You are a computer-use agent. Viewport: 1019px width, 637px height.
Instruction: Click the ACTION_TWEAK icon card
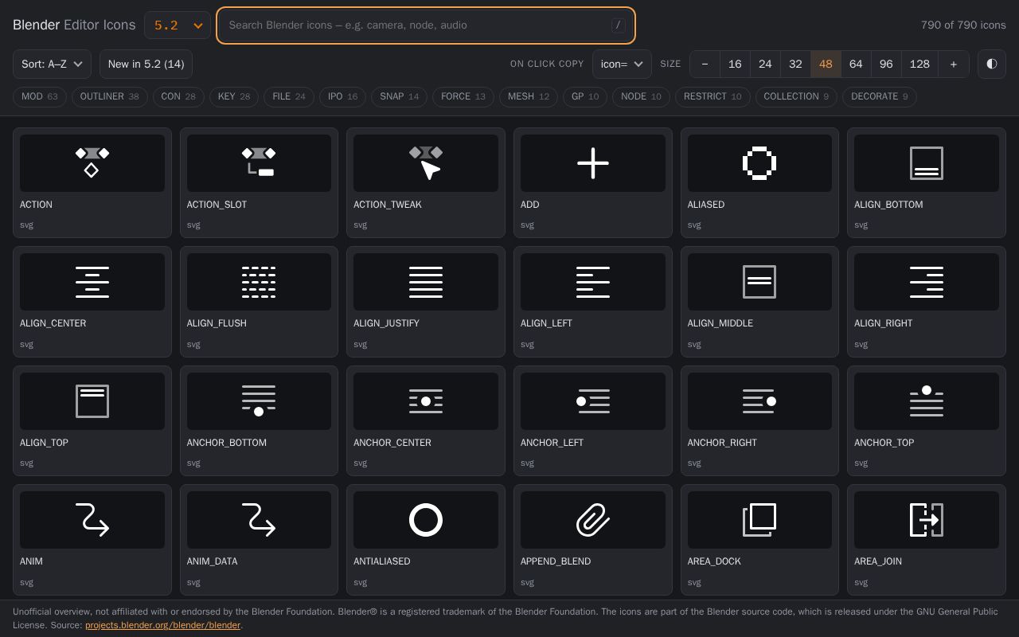point(426,182)
